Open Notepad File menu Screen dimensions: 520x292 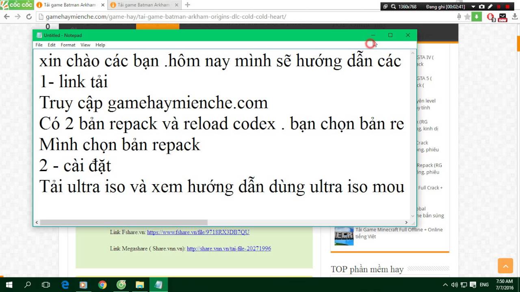[39, 45]
